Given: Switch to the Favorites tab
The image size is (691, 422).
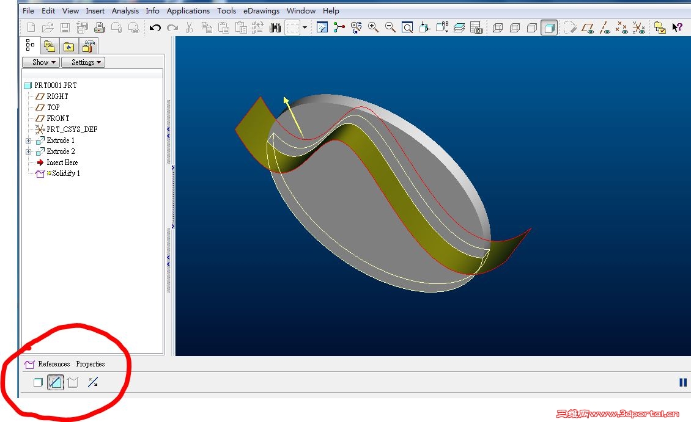Looking at the screenshot, I should coord(68,46).
